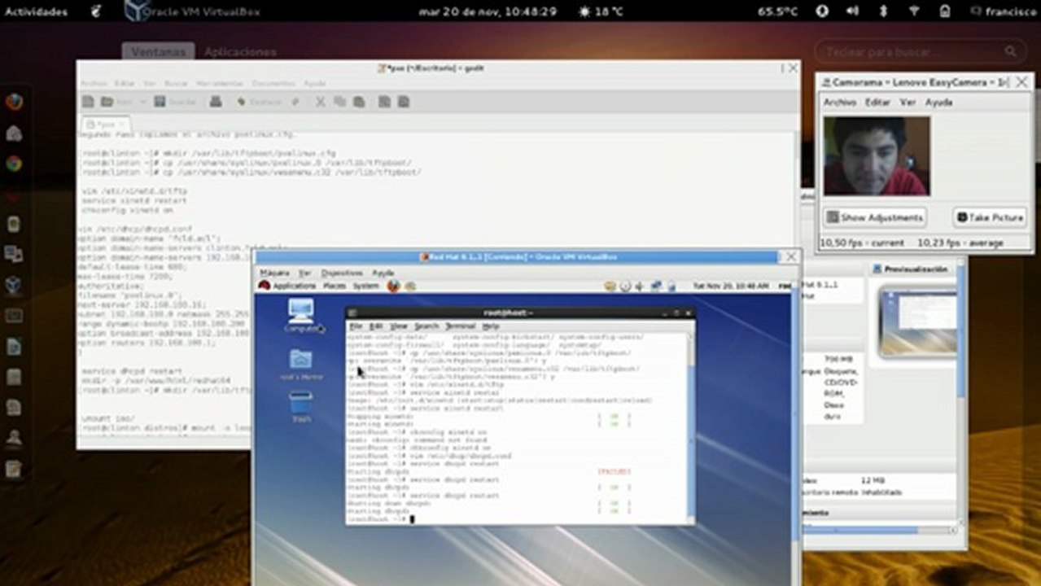The image size is (1041, 586).
Task: Close the Camorama window in overview
Action: click(1021, 81)
